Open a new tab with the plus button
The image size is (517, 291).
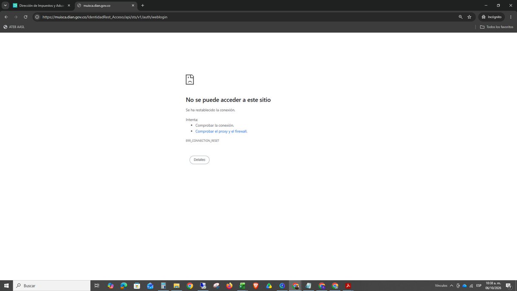[x=143, y=5]
